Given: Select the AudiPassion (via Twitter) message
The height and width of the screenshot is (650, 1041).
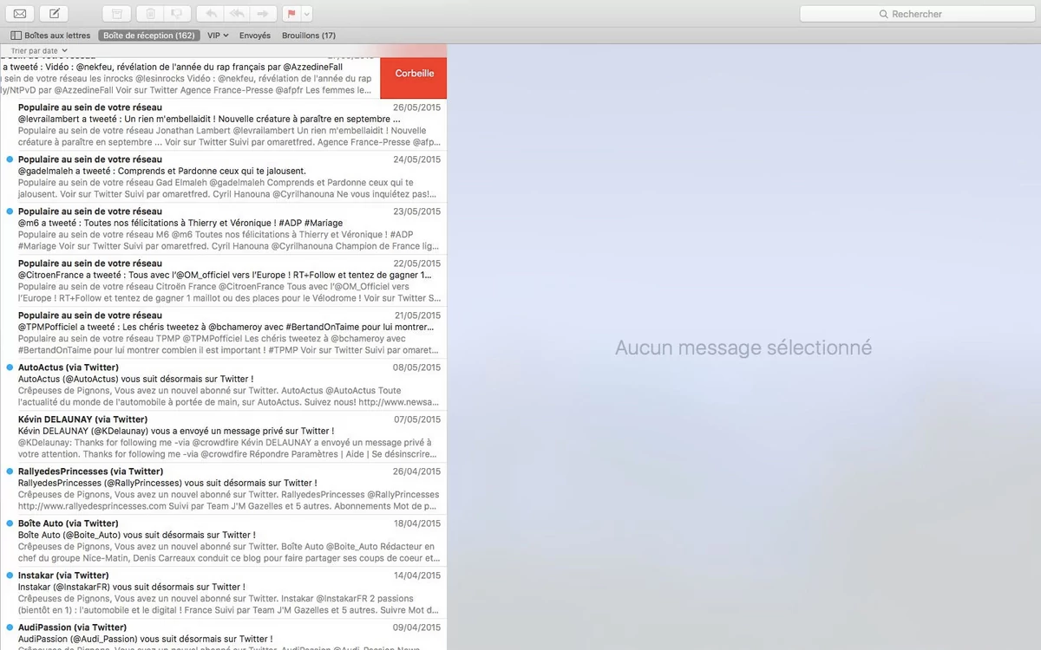Looking at the screenshot, I should [x=223, y=634].
